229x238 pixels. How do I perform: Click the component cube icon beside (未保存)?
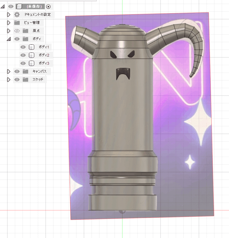tap(19, 6)
